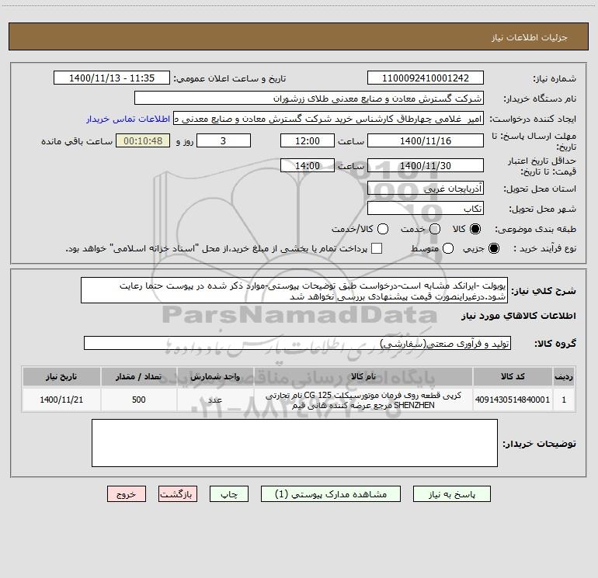Open مشاهده مدارک پیوستی (1) button
This screenshot has height=578, width=598.
331,494
